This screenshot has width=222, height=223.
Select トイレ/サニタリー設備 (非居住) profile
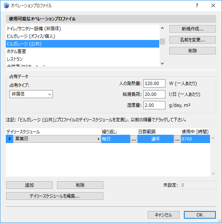pos(82,29)
